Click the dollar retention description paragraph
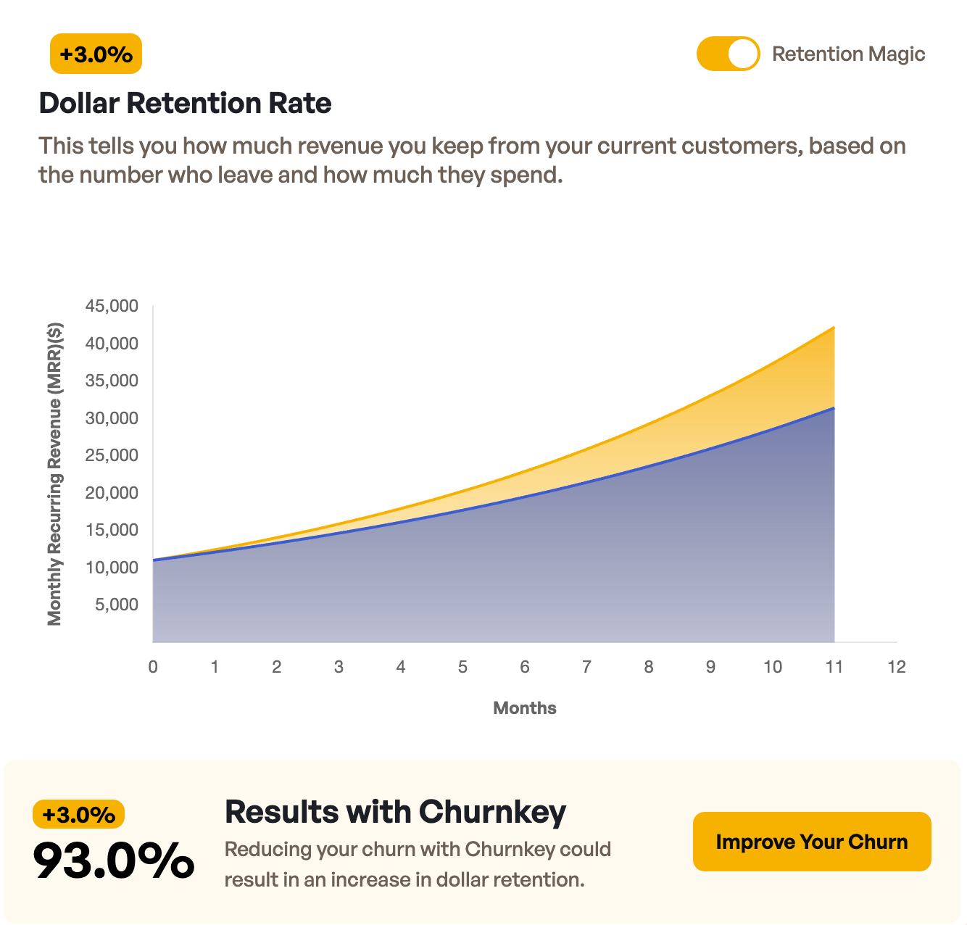Image resolution: width=967 pixels, height=925 pixels. [x=471, y=160]
